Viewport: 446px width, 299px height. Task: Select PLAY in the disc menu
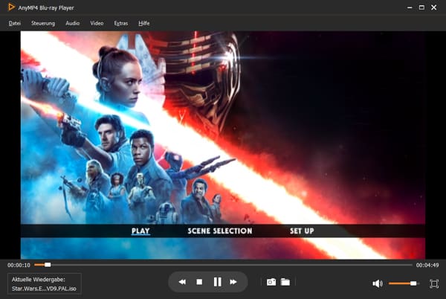coord(140,231)
